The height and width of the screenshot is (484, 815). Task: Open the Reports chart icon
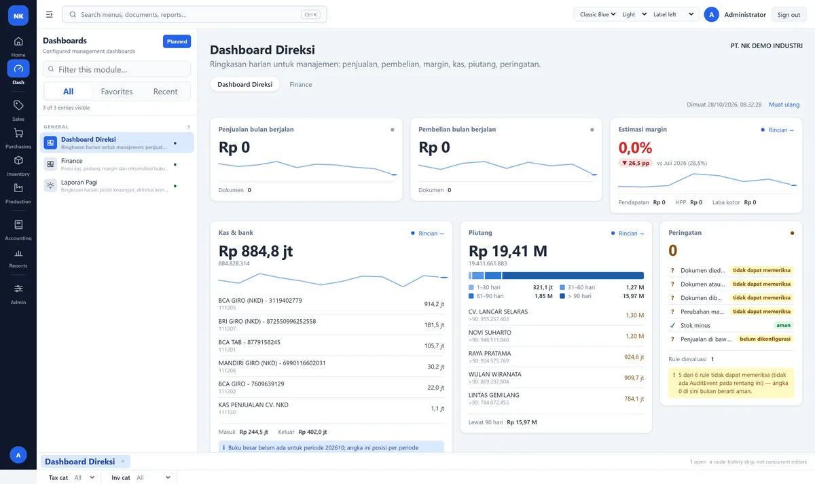[18, 253]
